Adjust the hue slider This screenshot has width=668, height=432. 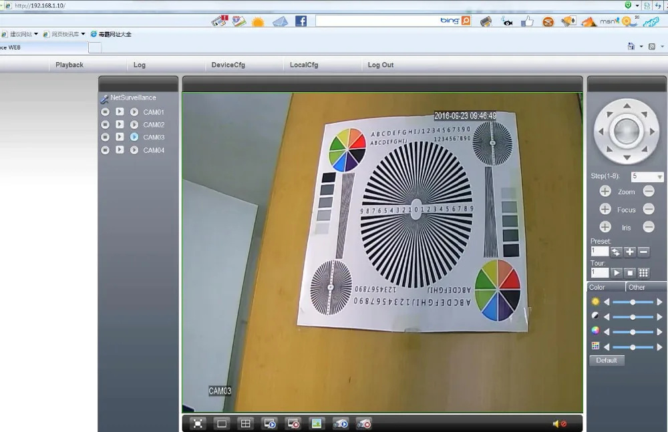pyautogui.click(x=633, y=347)
